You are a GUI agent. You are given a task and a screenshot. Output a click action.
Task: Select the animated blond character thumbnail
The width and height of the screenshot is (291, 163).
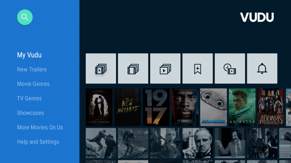click(x=165, y=143)
